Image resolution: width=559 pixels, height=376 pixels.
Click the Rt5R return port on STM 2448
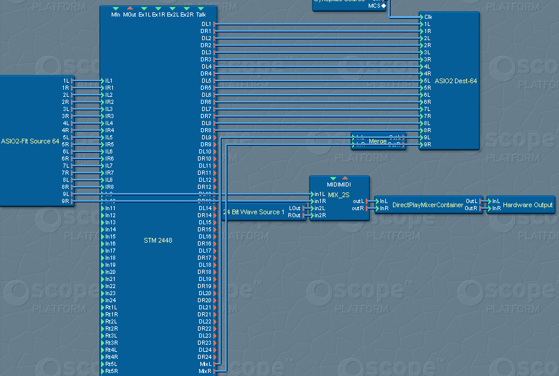pyautogui.click(x=103, y=371)
